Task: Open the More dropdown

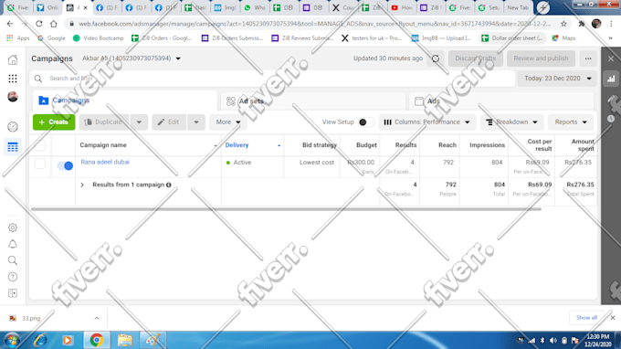Action: [x=228, y=122]
